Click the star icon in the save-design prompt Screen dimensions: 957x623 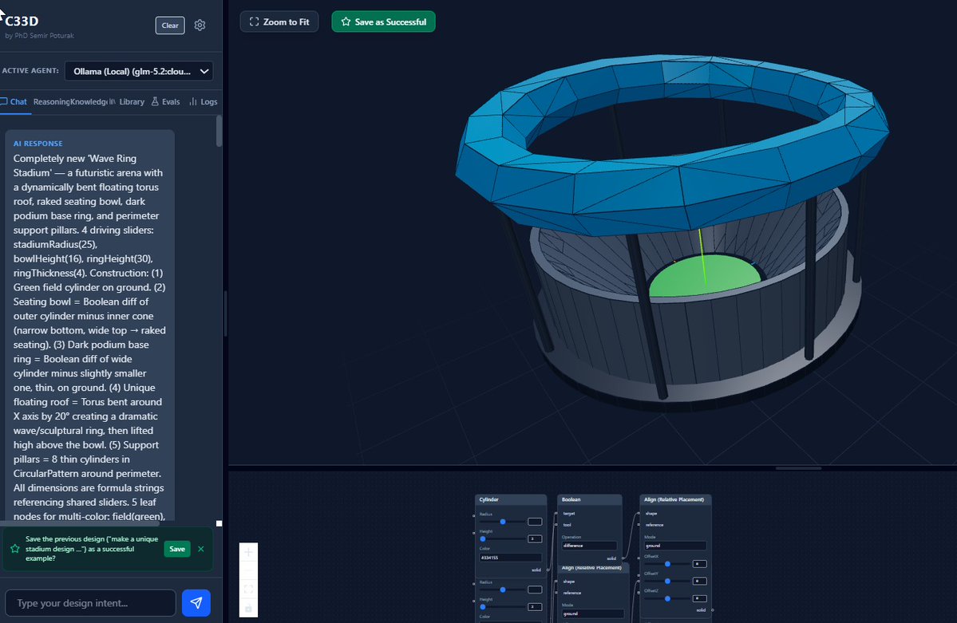[14, 549]
